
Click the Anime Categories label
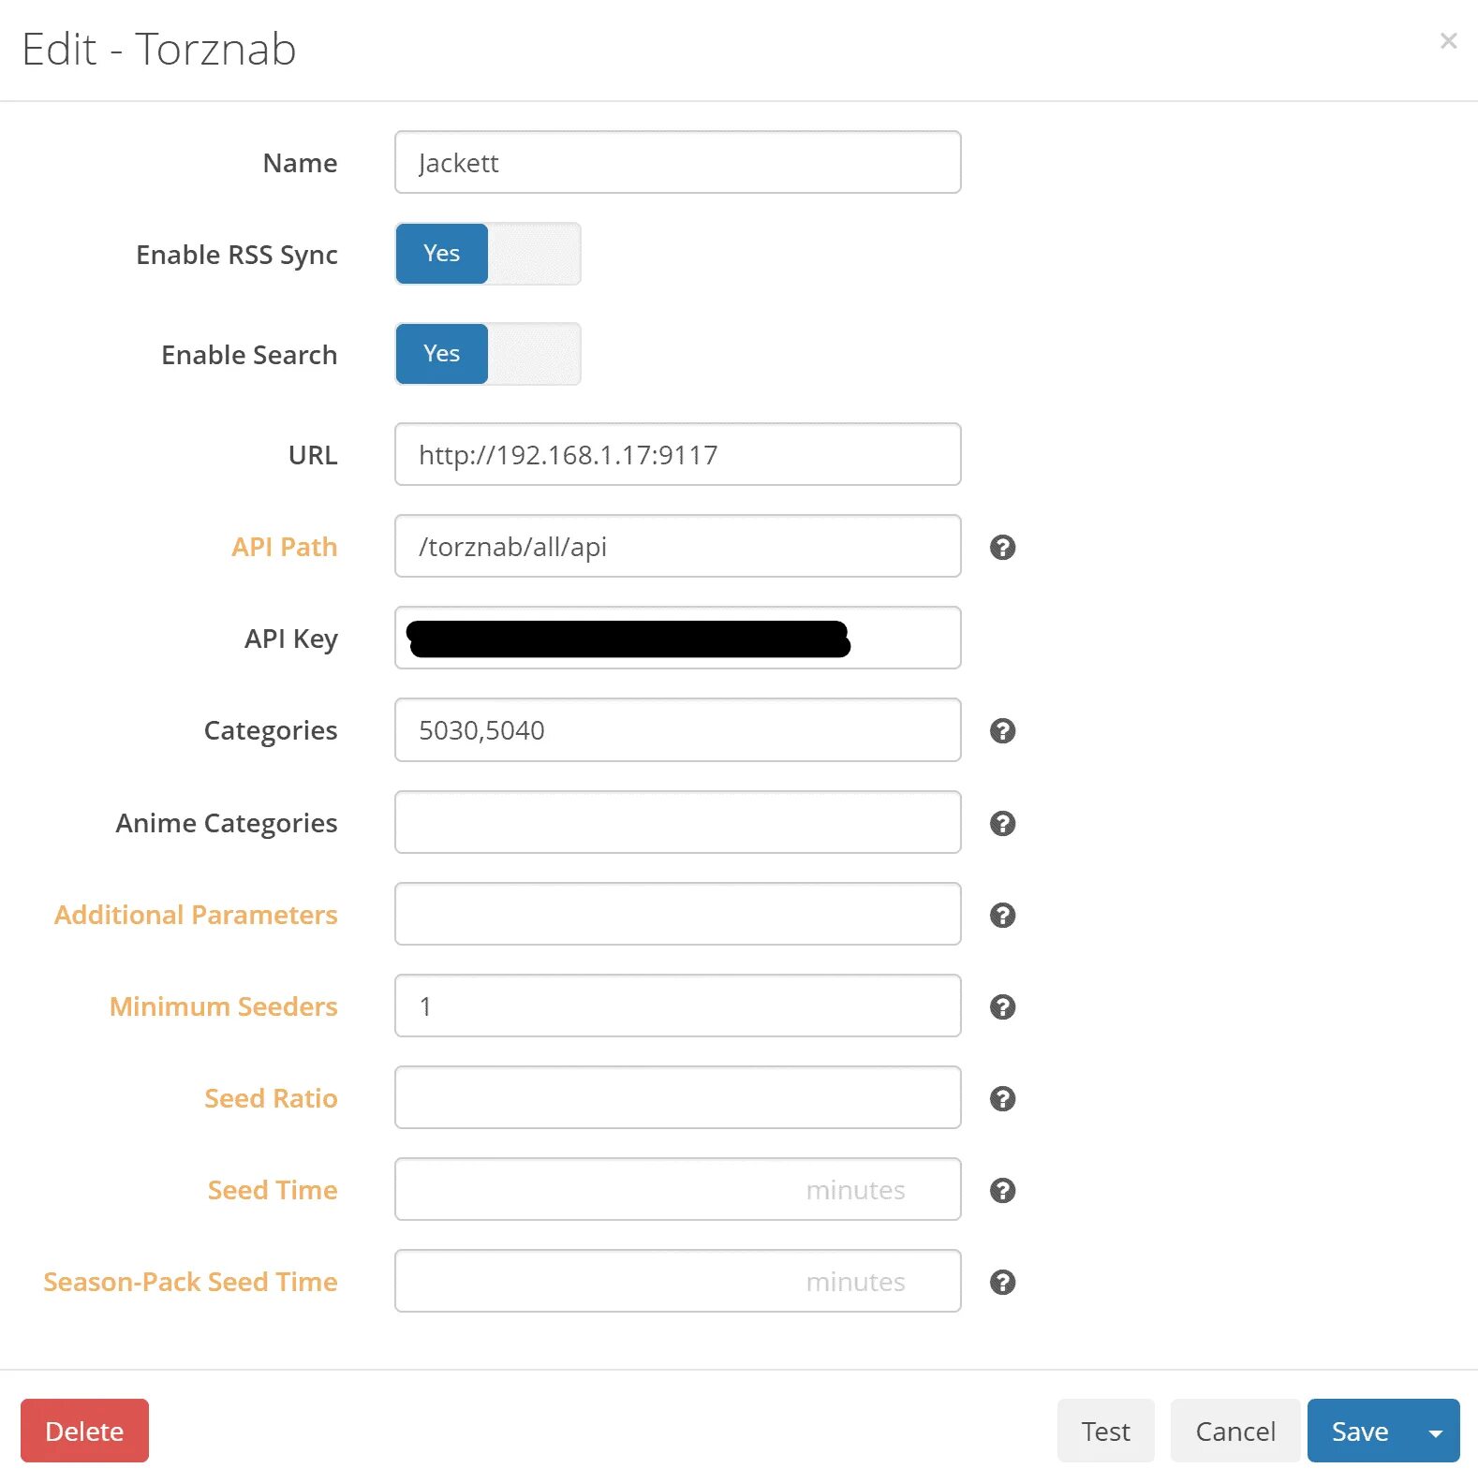click(x=227, y=823)
